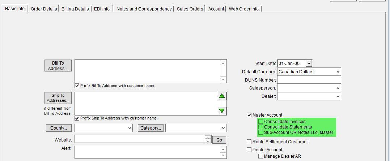Click the green down arrow for ship addresses
The image size is (390, 161).
[222, 111]
